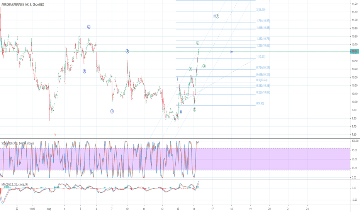Select the green circled 5 wave marker
Viewport: 360px width, 212px height.
click(217, 16)
